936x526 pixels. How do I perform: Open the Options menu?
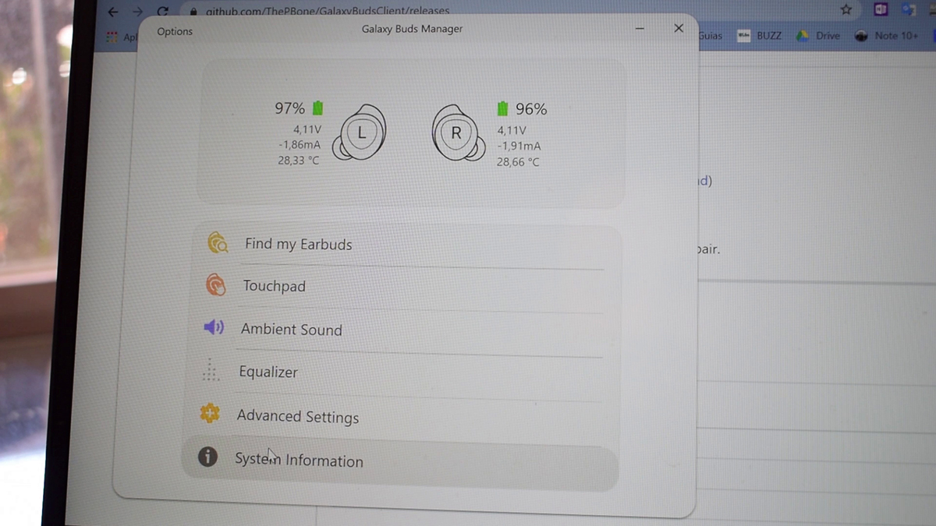point(175,31)
